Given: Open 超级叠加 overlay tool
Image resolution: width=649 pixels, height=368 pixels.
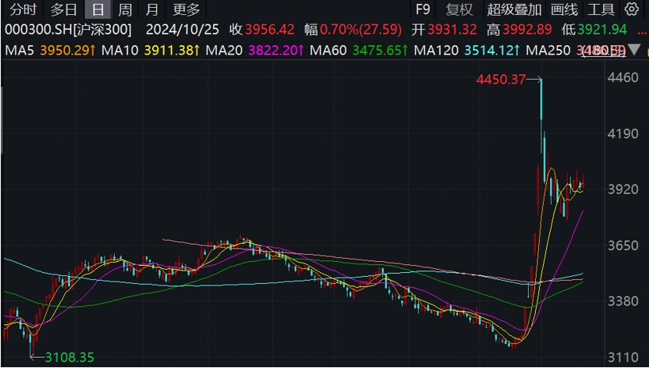Looking at the screenshot, I should 515,9.
